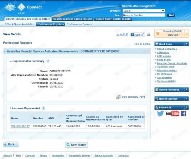Open Information brokers quick link
Screen dimensions: 191x159
tap(167, 70)
